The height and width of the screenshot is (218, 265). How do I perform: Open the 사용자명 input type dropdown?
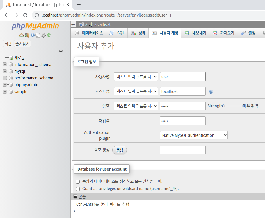click(x=136, y=77)
